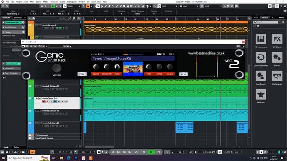Switch to the Visibility tab
Viewport: 287px width, 161px height.
click(x=17, y=18)
